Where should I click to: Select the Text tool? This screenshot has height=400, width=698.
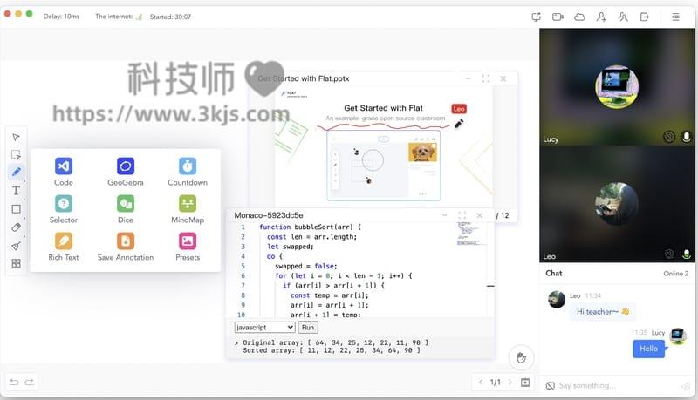coord(16,191)
